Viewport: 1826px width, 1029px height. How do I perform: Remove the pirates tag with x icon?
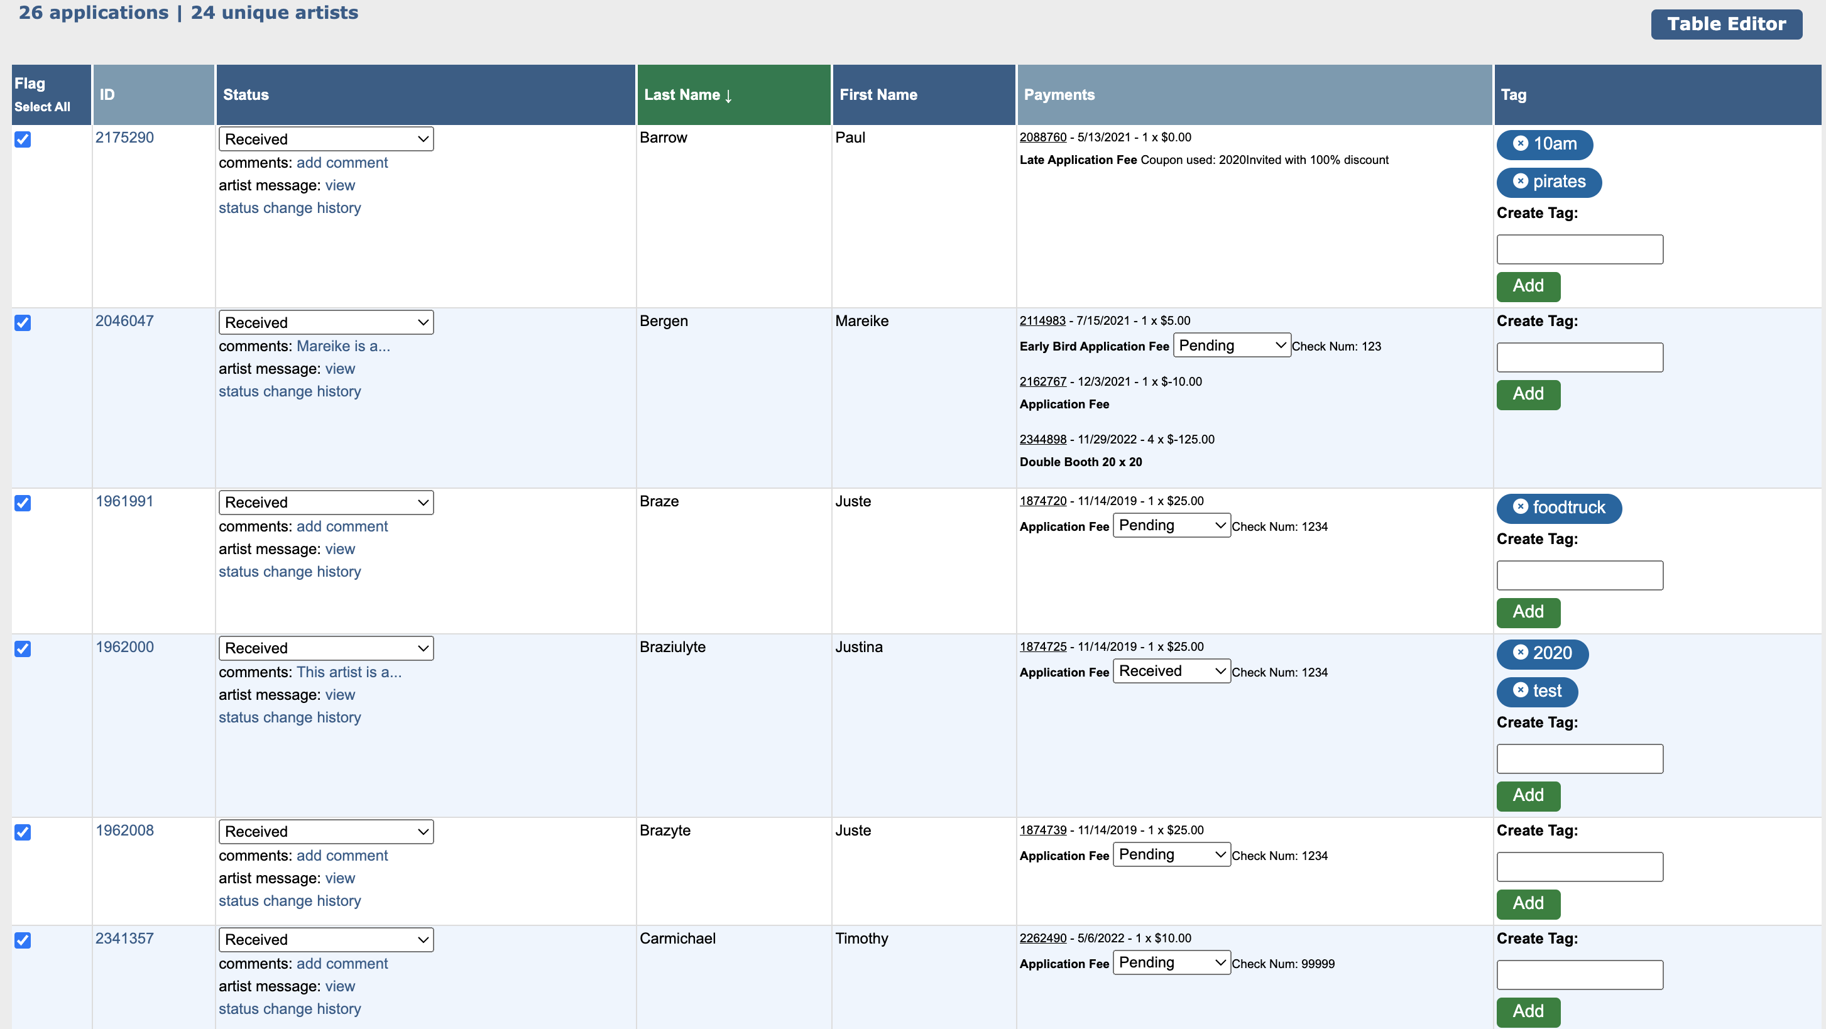(x=1520, y=182)
